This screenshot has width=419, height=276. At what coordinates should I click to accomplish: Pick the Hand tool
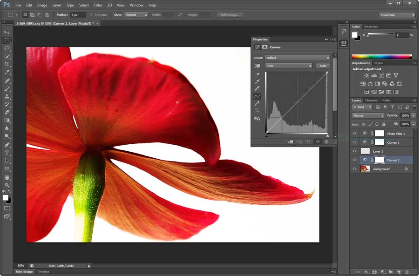(x=7, y=178)
